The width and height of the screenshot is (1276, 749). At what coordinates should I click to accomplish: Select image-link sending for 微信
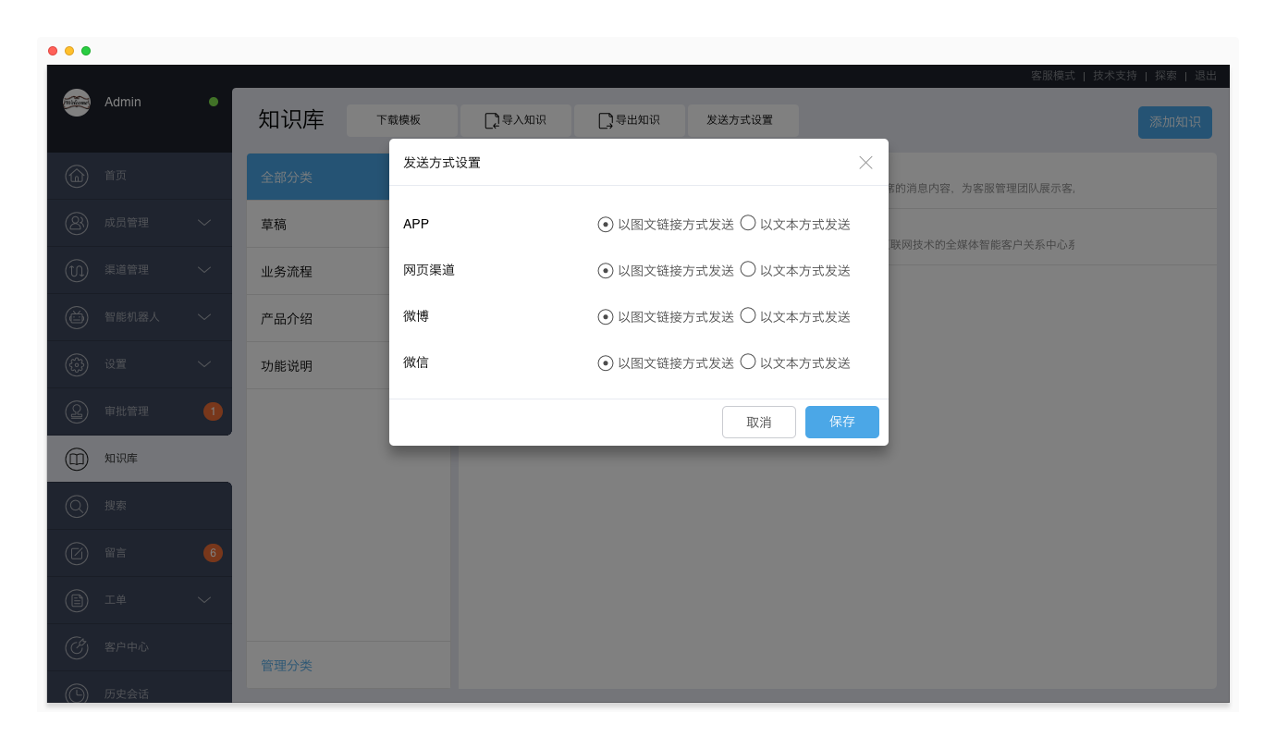pyautogui.click(x=606, y=362)
